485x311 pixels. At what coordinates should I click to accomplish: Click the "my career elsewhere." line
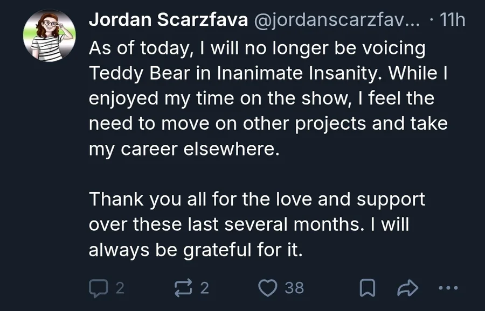(x=184, y=149)
